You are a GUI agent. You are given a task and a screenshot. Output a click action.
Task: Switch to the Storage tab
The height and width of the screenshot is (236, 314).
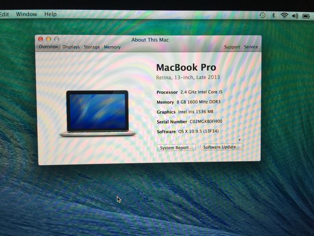point(92,47)
